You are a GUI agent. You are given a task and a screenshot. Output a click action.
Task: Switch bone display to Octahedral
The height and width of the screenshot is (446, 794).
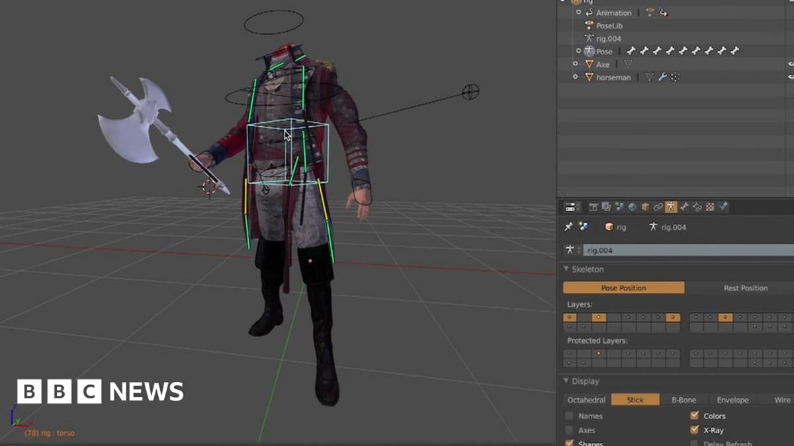click(x=587, y=400)
